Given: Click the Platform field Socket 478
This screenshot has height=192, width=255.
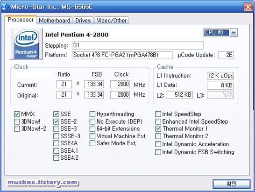Looking at the screenshot, I should coord(122,55).
